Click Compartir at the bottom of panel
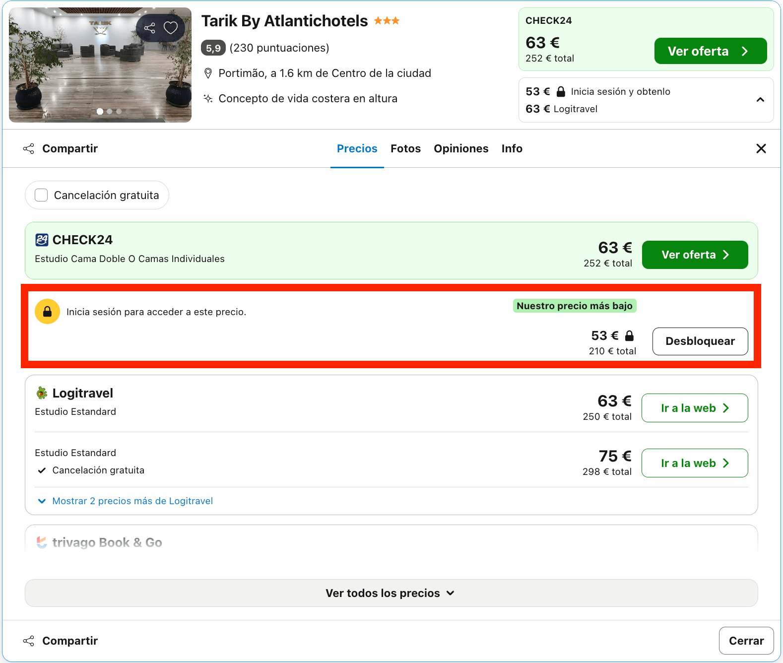This screenshot has width=783, height=663. click(61, 641)
